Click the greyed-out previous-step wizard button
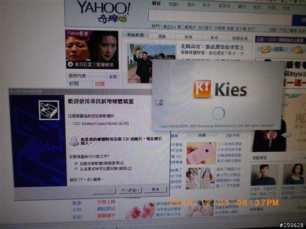Viewport: 306px width, 229px height. 104,191
